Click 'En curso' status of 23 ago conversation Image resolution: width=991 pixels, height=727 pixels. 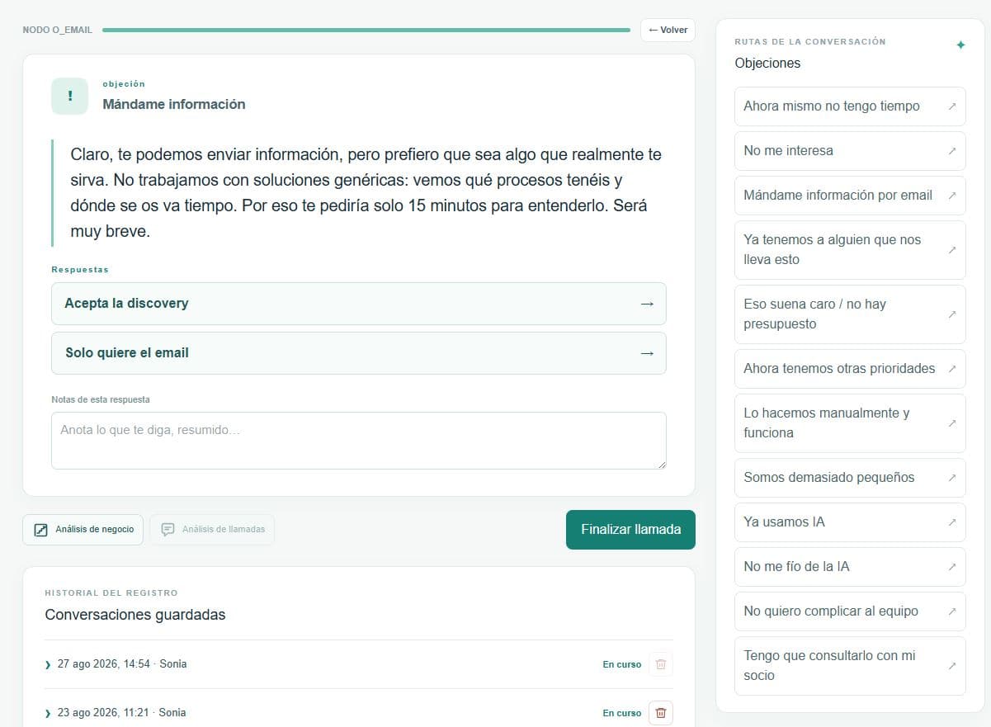[x=622, y=713]
